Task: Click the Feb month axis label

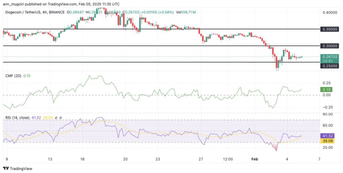Action: 255,159
